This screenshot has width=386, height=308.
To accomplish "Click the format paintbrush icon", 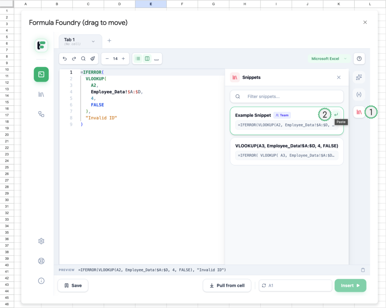I will click(93, 59).
